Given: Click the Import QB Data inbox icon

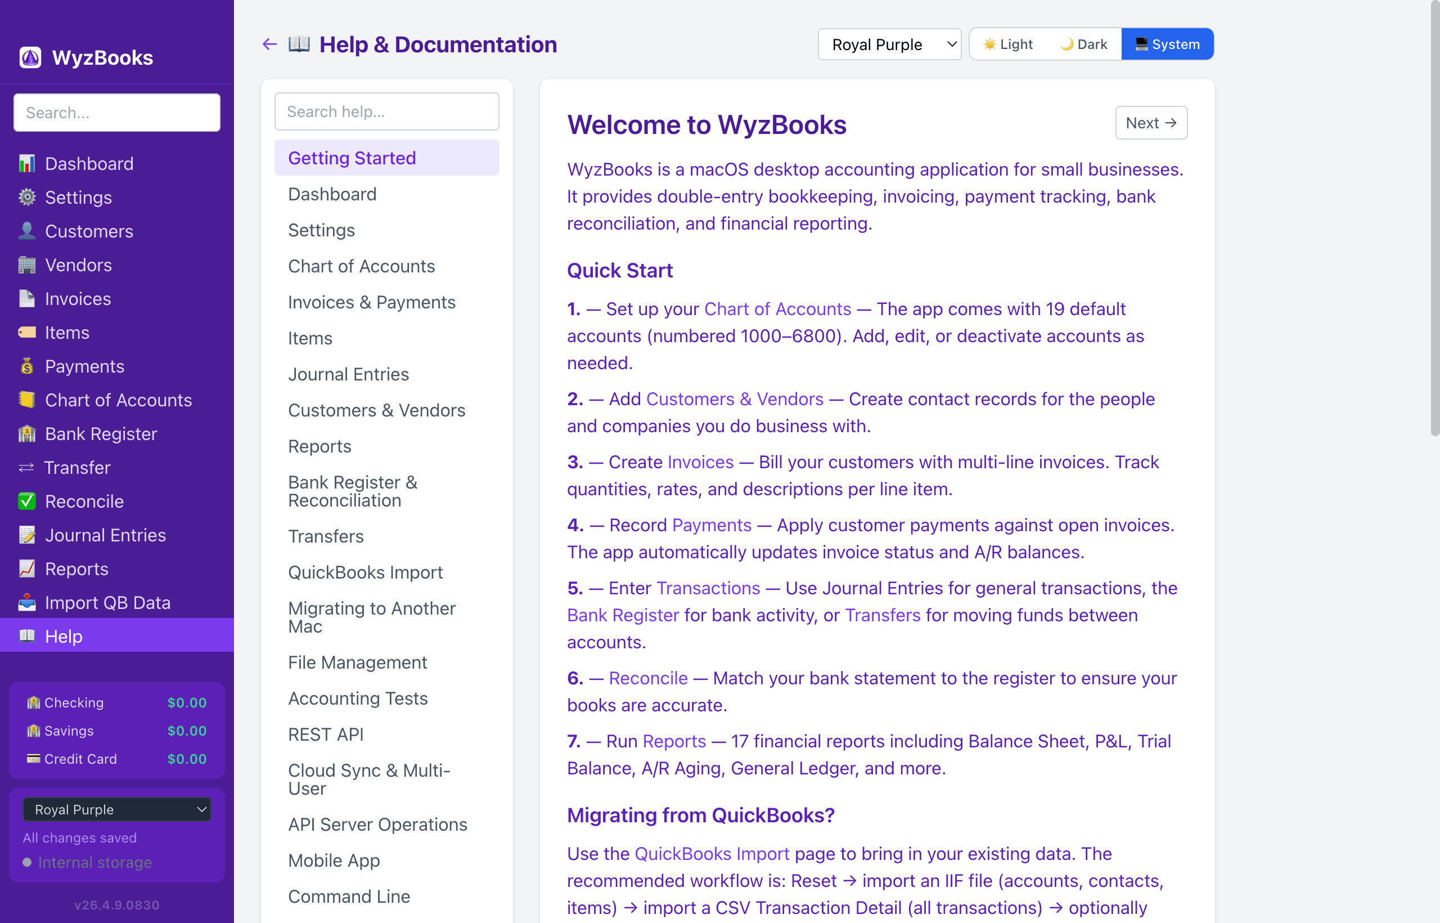Looking at the screenshot, I should pos(26,602).
